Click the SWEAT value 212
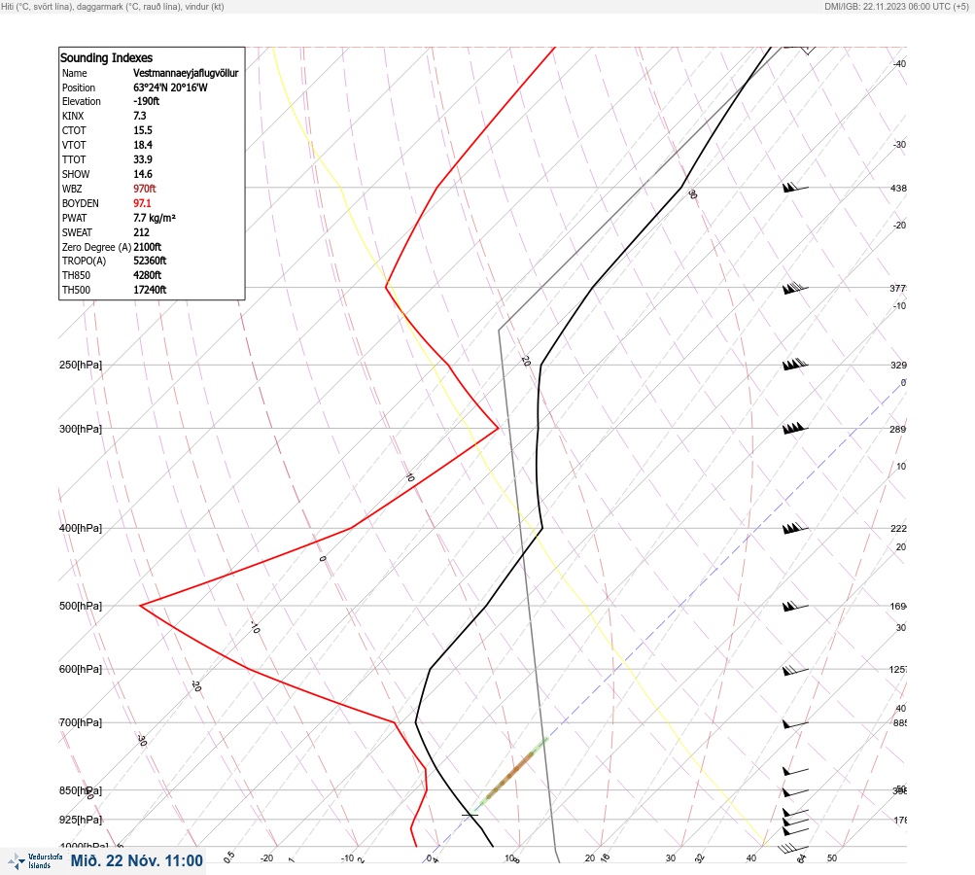The height and width of the screenshot is (875, 975). pyautogui.click(x=141, y=232)
